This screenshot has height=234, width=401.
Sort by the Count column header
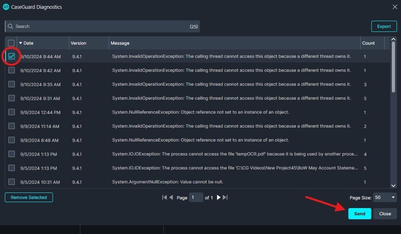tap(368, 43)
